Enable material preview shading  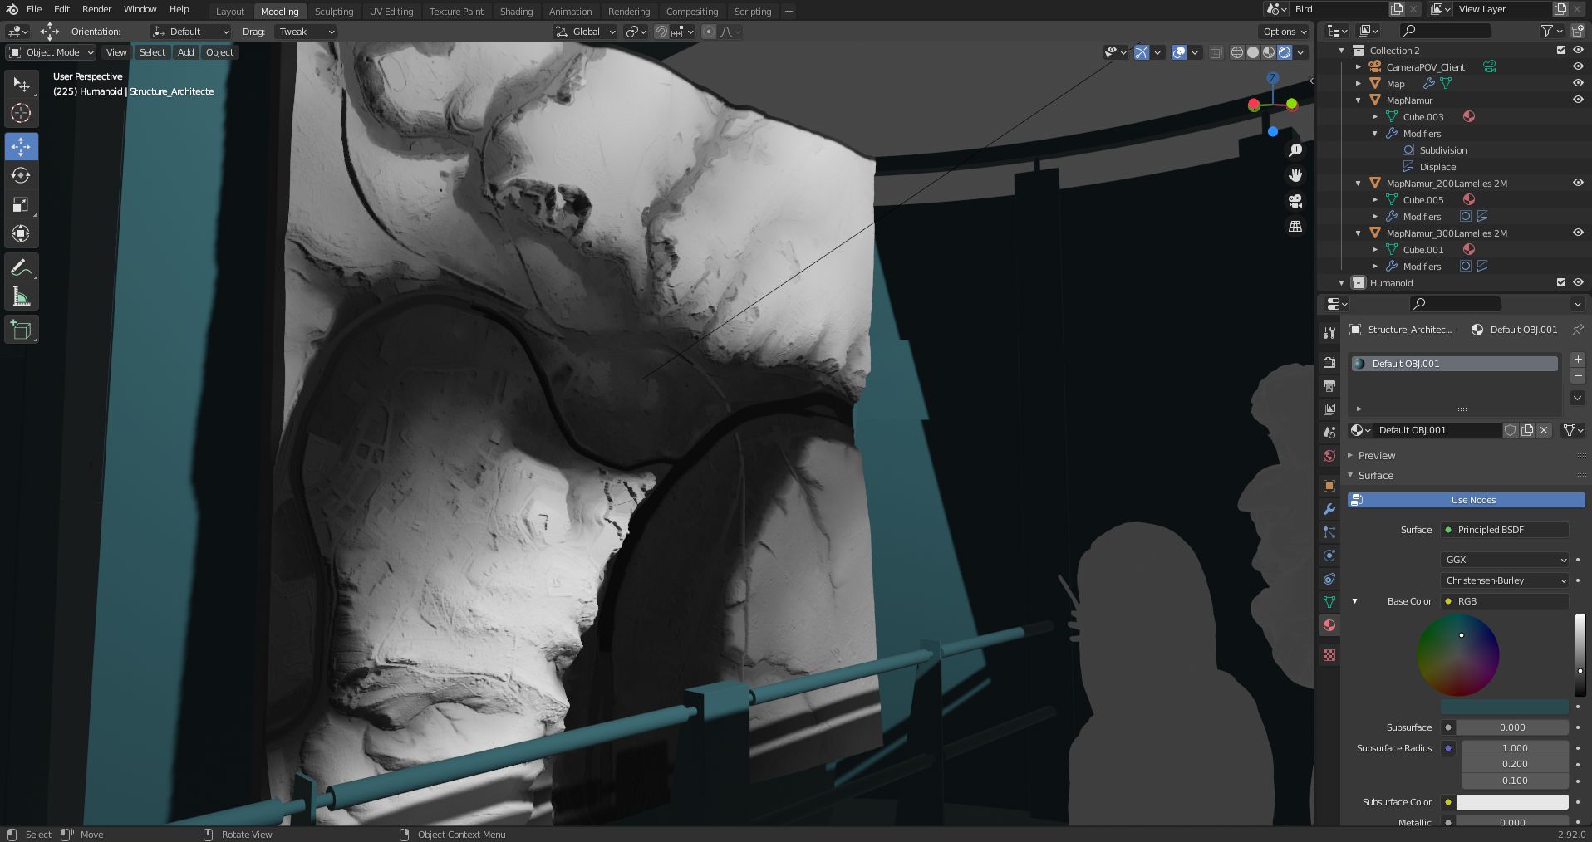tap(1269, 52)
